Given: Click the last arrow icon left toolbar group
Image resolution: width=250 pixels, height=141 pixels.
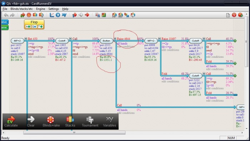Looking at the screenshot, I should click(x=133, y=15).
